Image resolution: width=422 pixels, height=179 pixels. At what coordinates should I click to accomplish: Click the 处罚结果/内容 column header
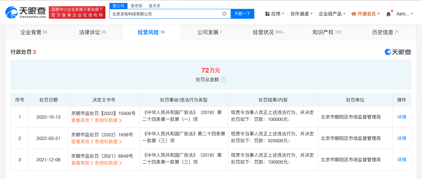[x=273, y=100]
